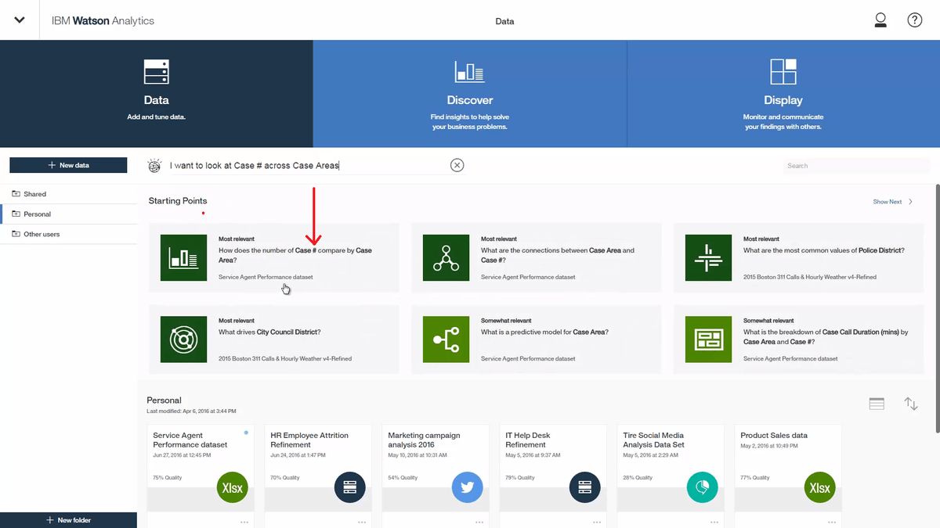Click the network connections icon for Case Area

coord(446,257)
